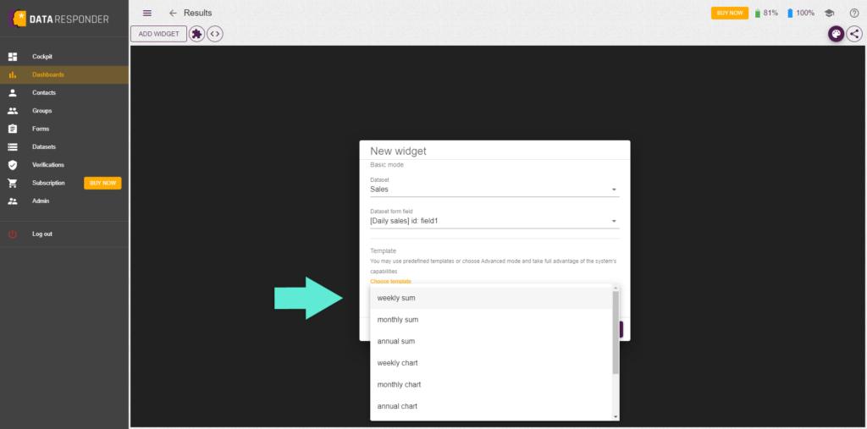Expand the Dataset form field dropdown
The image size is (867, 429).
[494, 221]
